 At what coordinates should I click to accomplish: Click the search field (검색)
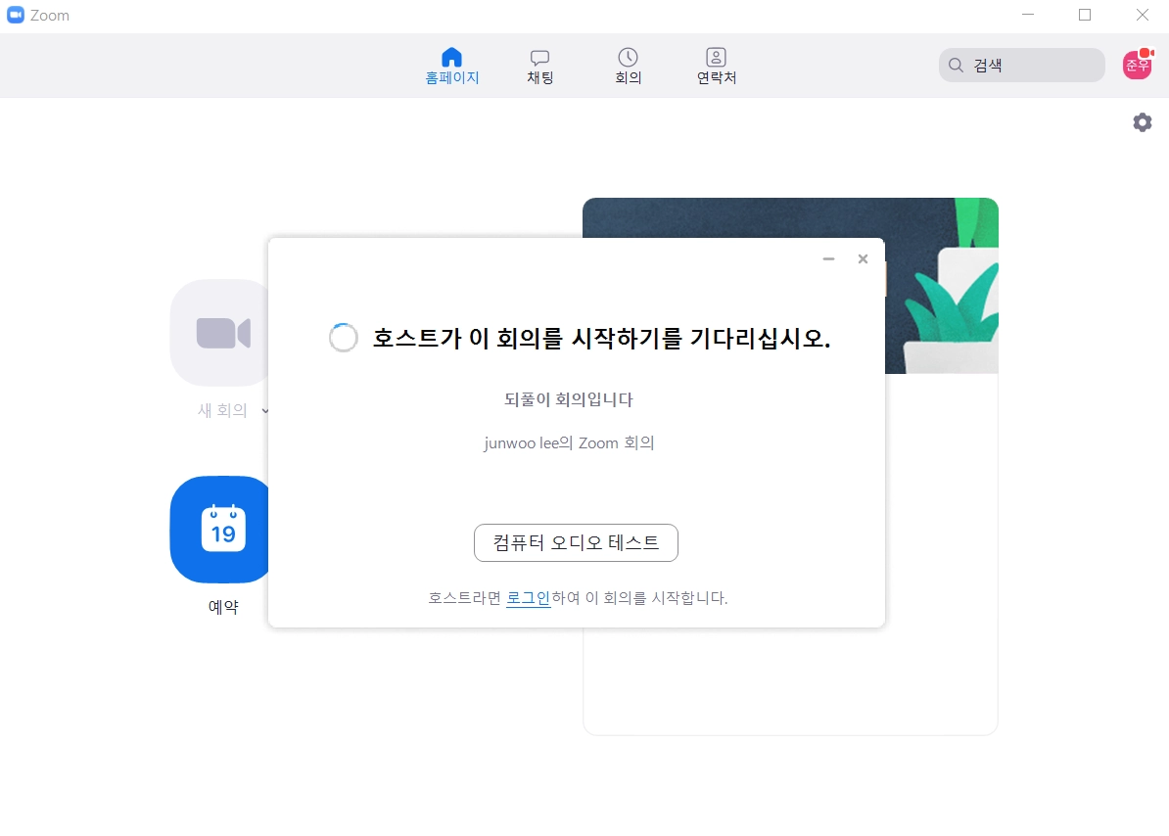click(x=1021, y=66)
